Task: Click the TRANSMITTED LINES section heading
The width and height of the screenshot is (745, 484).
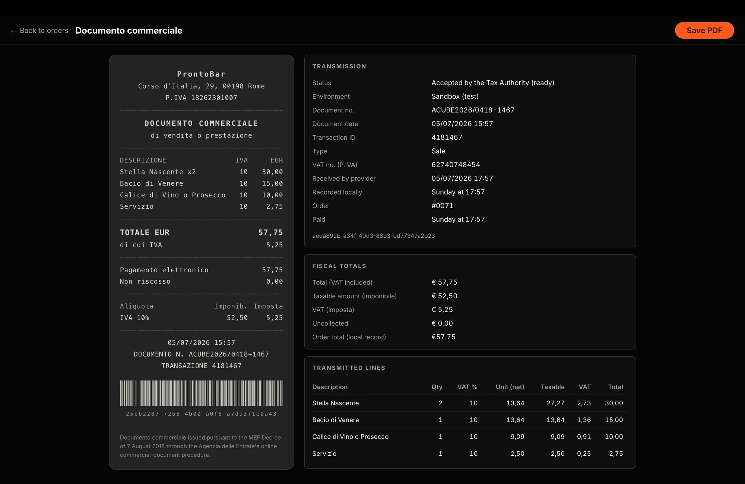Action: (x=348, y=368)
